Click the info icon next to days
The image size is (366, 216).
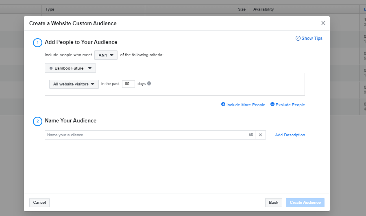point(149,83)
